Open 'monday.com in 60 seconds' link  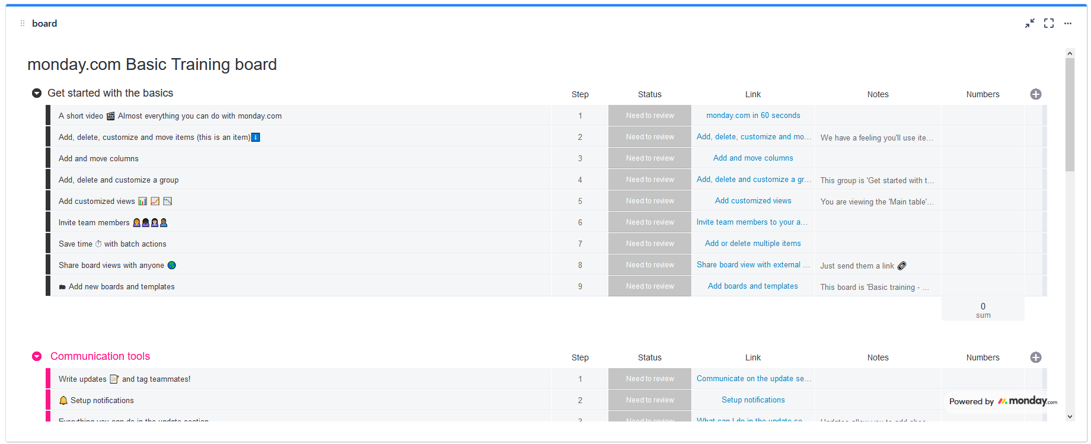click(753, 116)
